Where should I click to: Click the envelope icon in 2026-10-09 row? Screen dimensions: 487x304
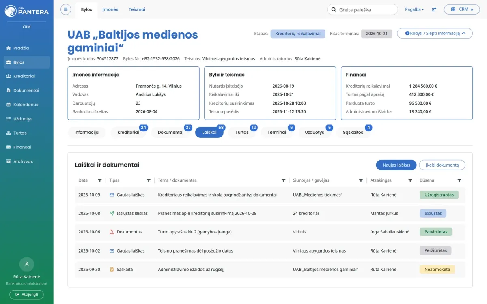(112, 195)
